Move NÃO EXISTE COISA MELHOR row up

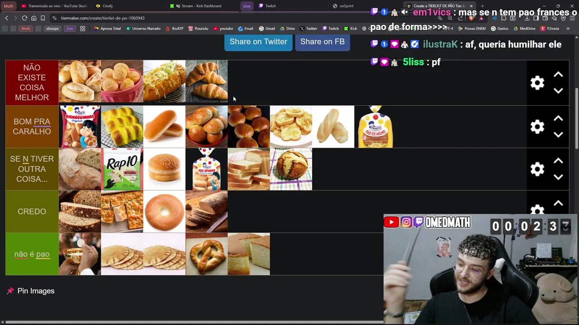(558, 74)
